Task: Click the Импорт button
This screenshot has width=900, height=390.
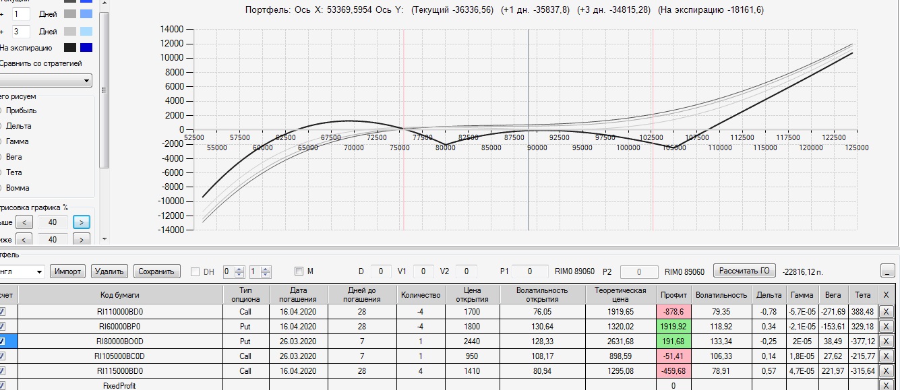Action: [x=68, y=271]
